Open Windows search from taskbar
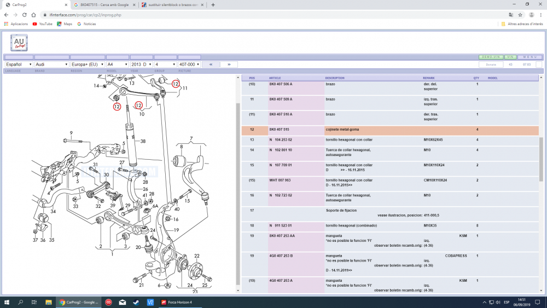 (20, 302)
